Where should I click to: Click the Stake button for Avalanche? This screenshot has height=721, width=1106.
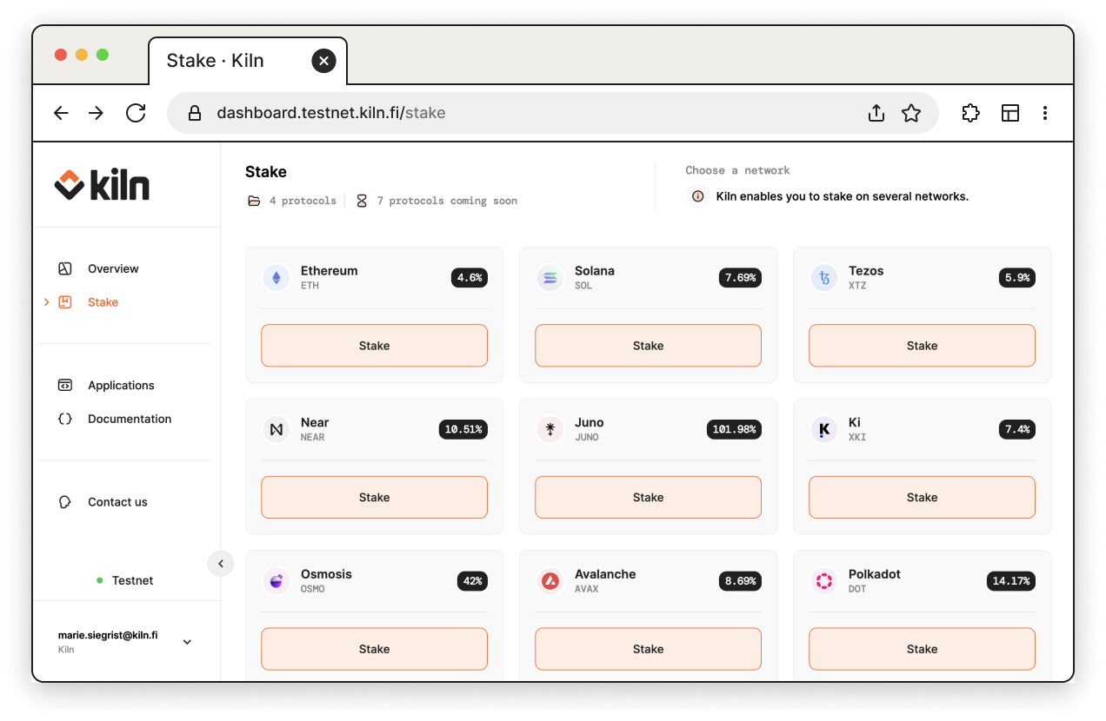point(648,649)
